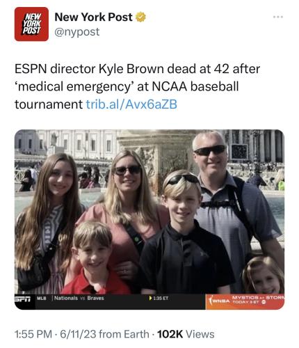This screenshot has width=299, height=348.
Task: Click the 'from Earth' location text
Action: (x=124, y=334)
